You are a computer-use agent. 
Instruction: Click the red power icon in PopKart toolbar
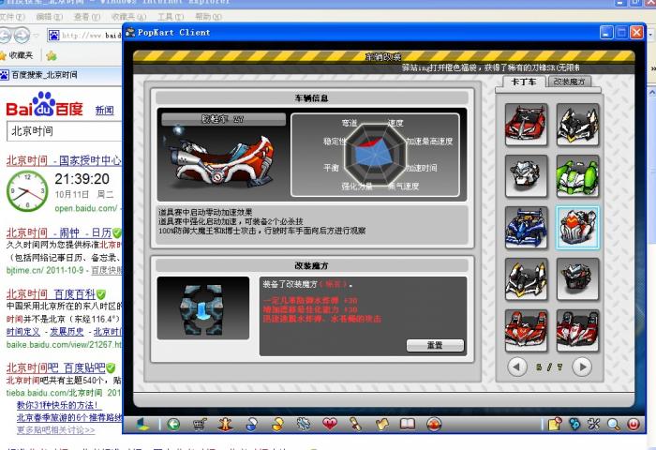[x=634, y=425]
